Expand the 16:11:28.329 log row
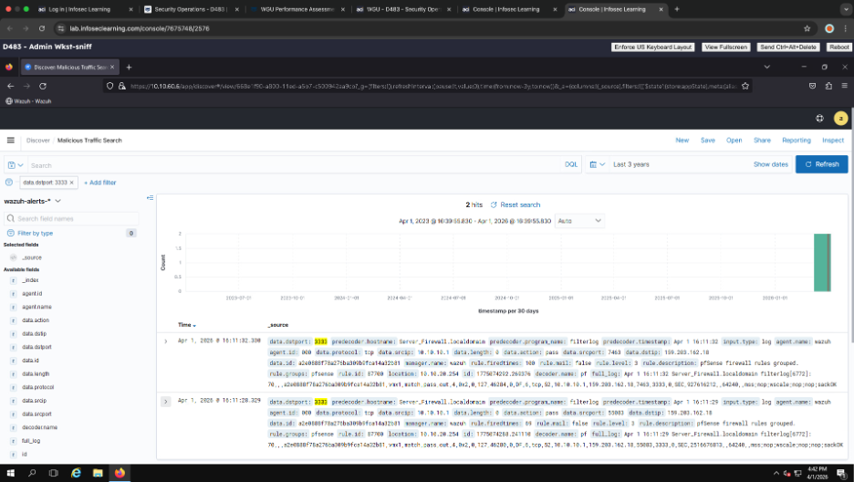 pyautogui.click(x=165, y=402)
